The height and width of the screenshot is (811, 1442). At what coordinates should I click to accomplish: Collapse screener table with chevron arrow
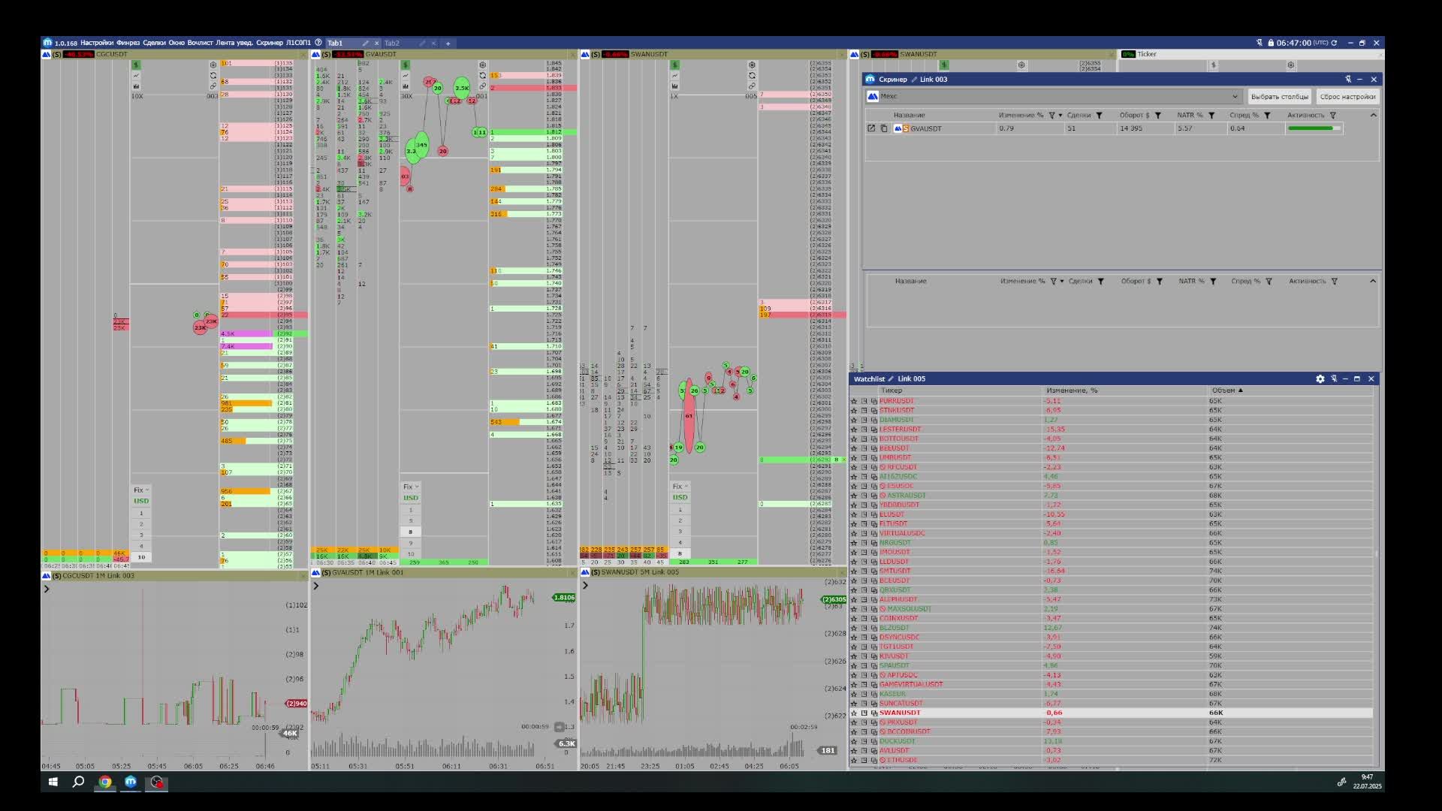point(1373,116)
